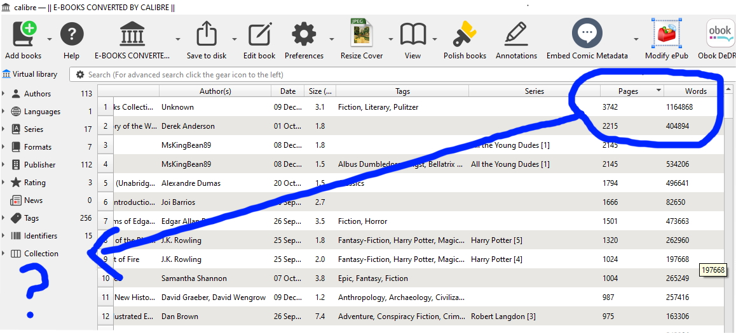Sort by the Date column header
736x333 pixels.
288,91
